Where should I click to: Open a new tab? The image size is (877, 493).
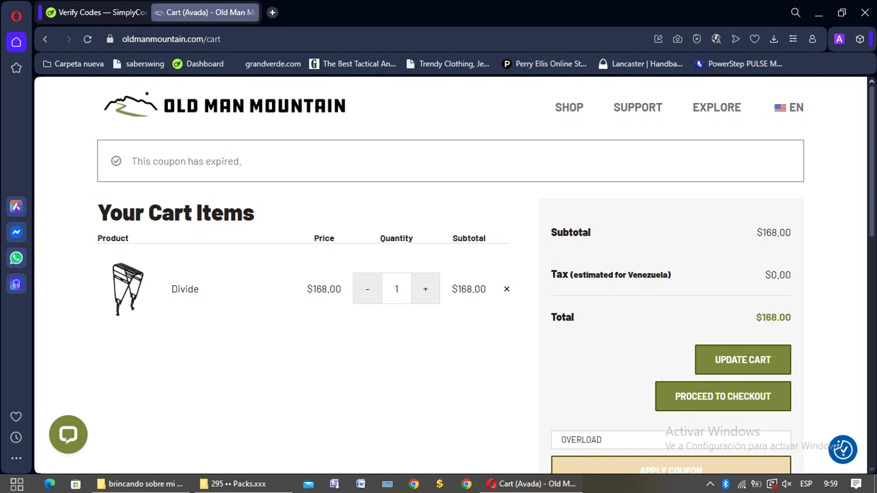pyautogui.click(x=272, y=12)
